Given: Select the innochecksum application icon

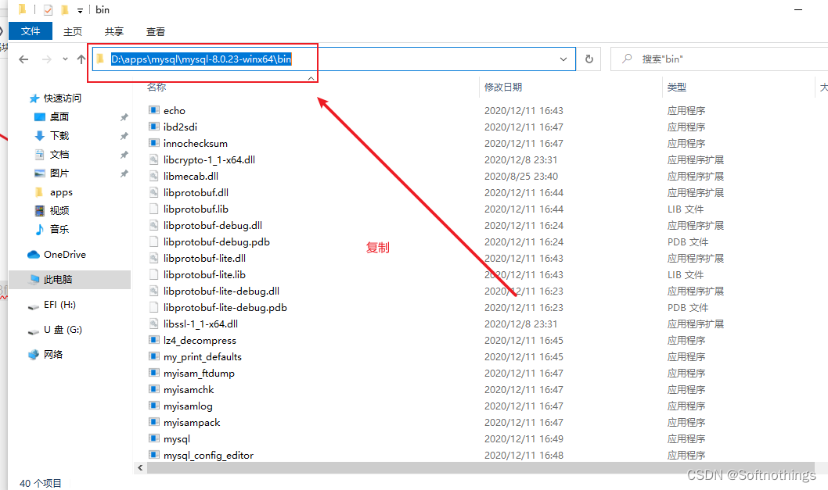Looking at the screenshot, I should [153, 143].
